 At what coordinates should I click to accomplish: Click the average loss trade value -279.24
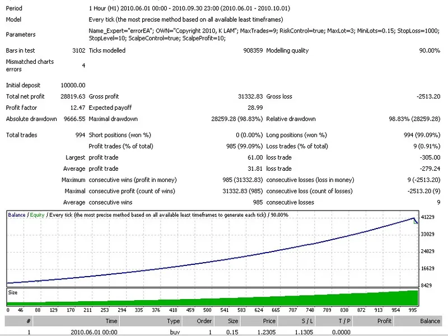point(430,169)
